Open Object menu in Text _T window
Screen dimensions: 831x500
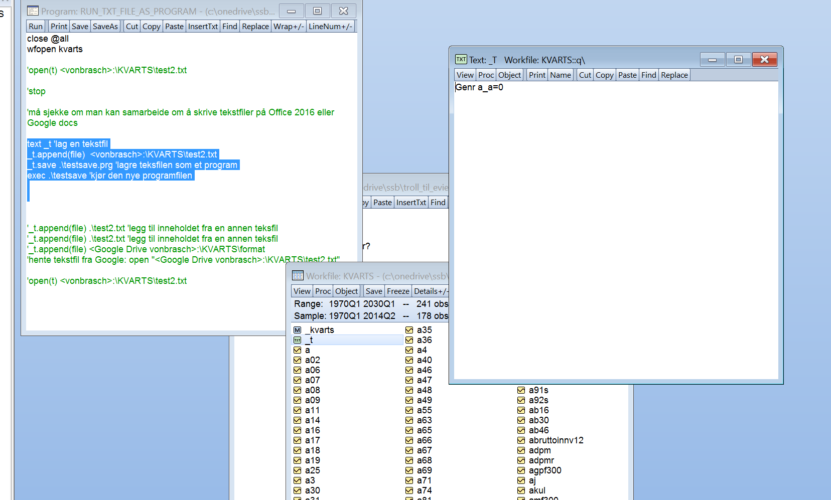[x=510, y=75]
